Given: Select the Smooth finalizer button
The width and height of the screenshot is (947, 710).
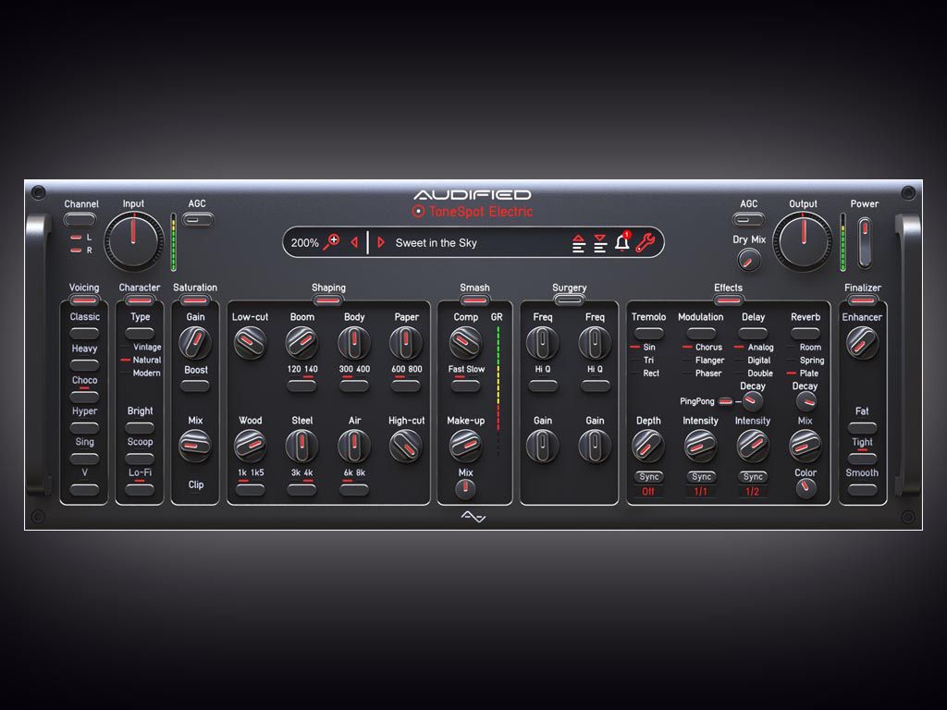Looking at the screenshot, I should pyautogui.click(x=863, y=490).
